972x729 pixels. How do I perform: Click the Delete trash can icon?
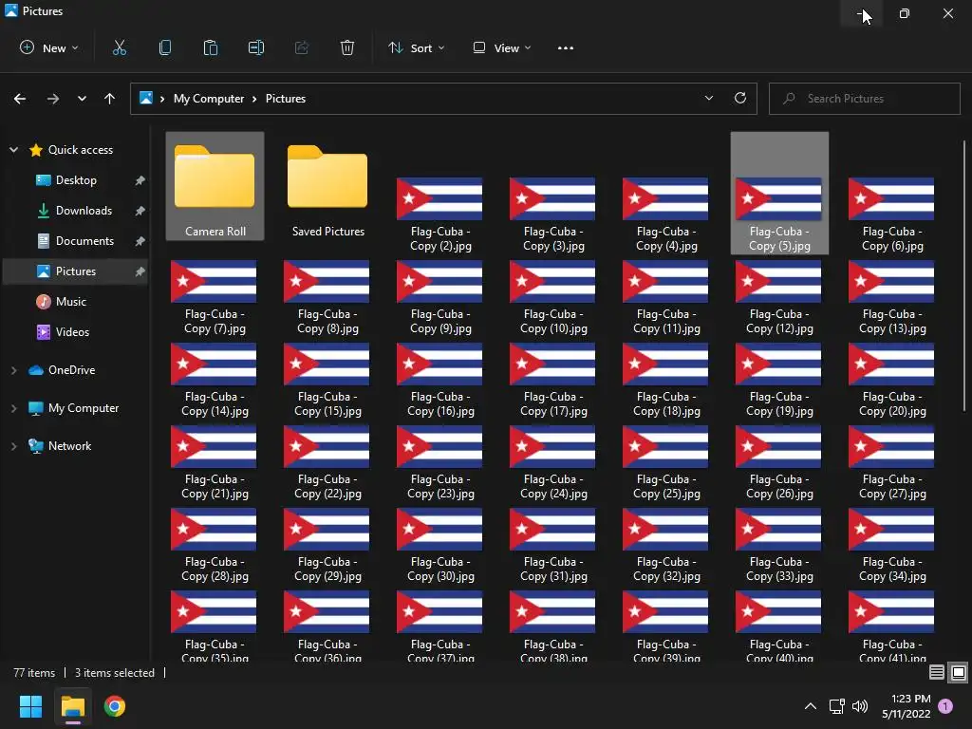coord(347,47)
